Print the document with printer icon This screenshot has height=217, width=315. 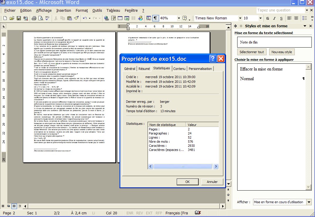34,18
